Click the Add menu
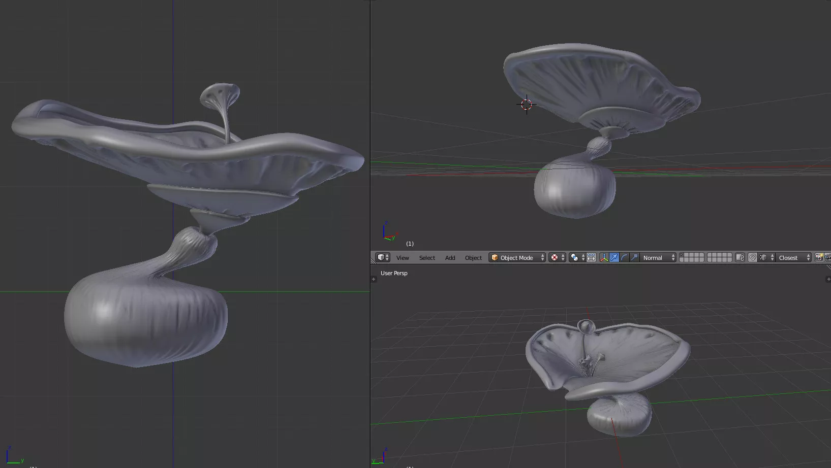 coord(450,258)
